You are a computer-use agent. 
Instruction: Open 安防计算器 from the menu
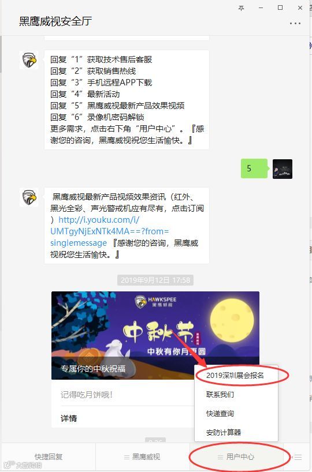click(x=224, y=433)
